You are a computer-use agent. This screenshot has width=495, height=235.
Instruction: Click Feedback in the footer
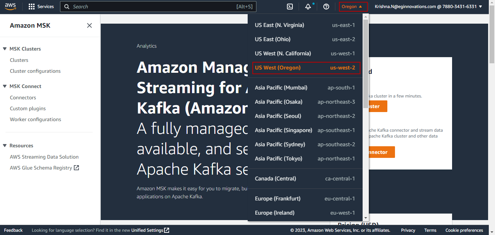(13, 230)
